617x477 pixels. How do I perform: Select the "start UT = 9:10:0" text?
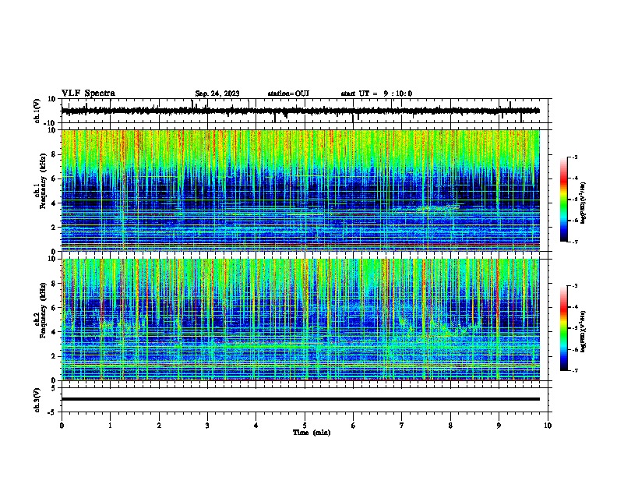(x=376, y=94)
